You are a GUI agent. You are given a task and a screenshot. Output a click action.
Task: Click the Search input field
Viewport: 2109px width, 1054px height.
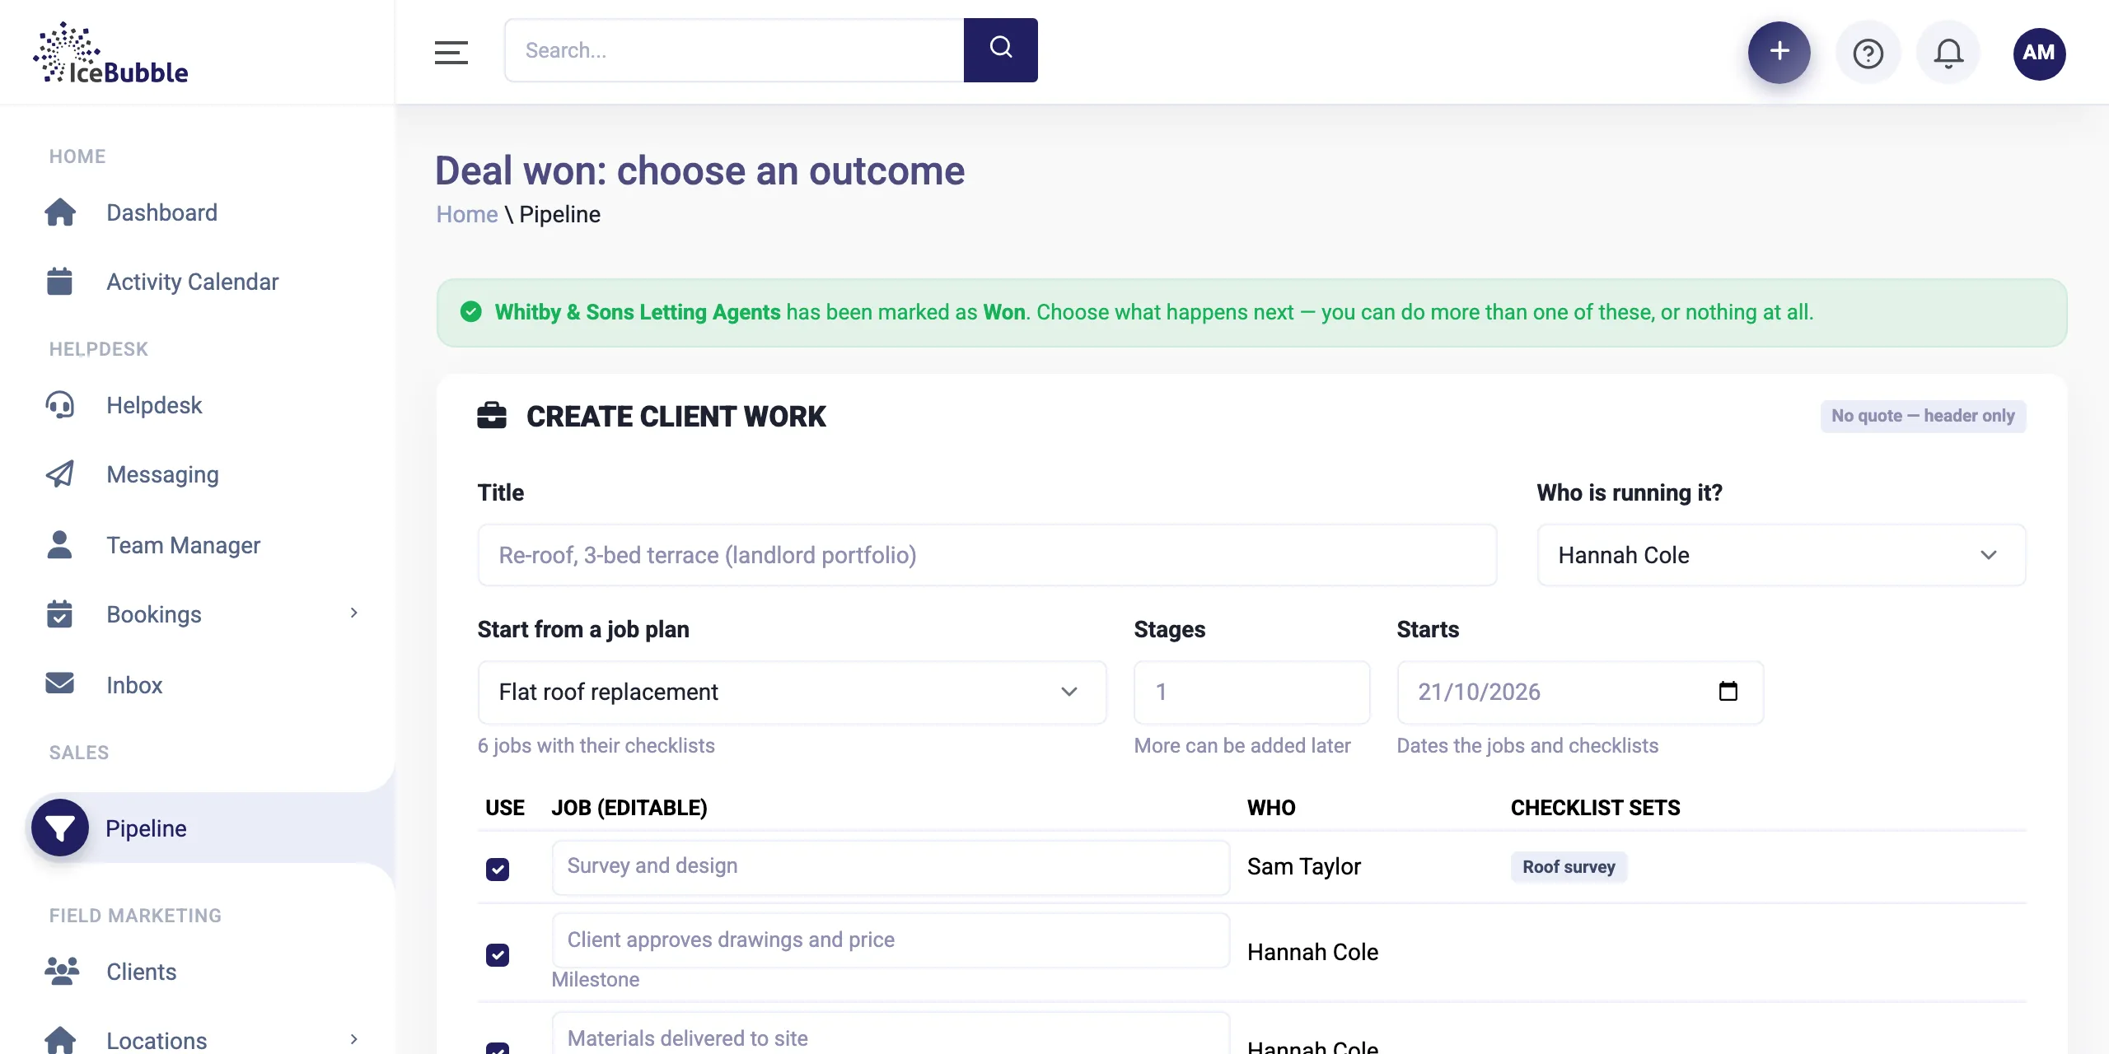click(734, 50)
